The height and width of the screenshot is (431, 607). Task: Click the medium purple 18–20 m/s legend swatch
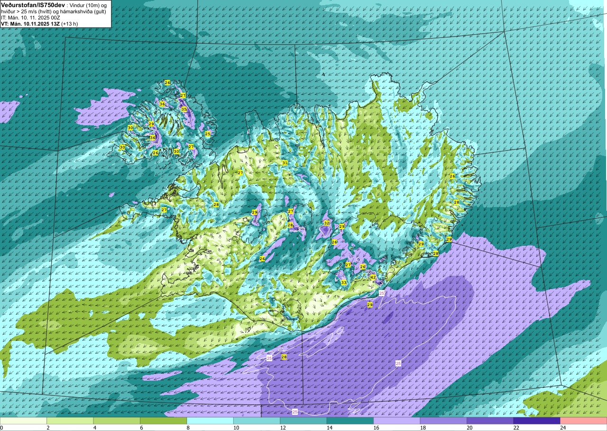[x=443, y=421]
